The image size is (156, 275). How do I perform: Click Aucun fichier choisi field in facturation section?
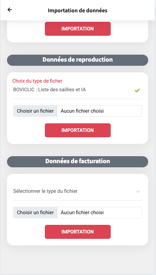coord(100,213)
